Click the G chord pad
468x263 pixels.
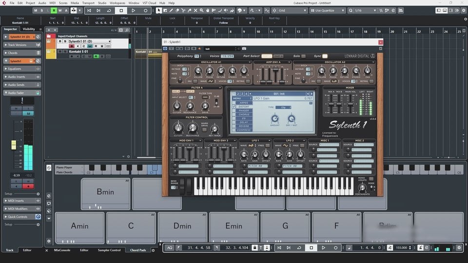[x=285, y=227]
